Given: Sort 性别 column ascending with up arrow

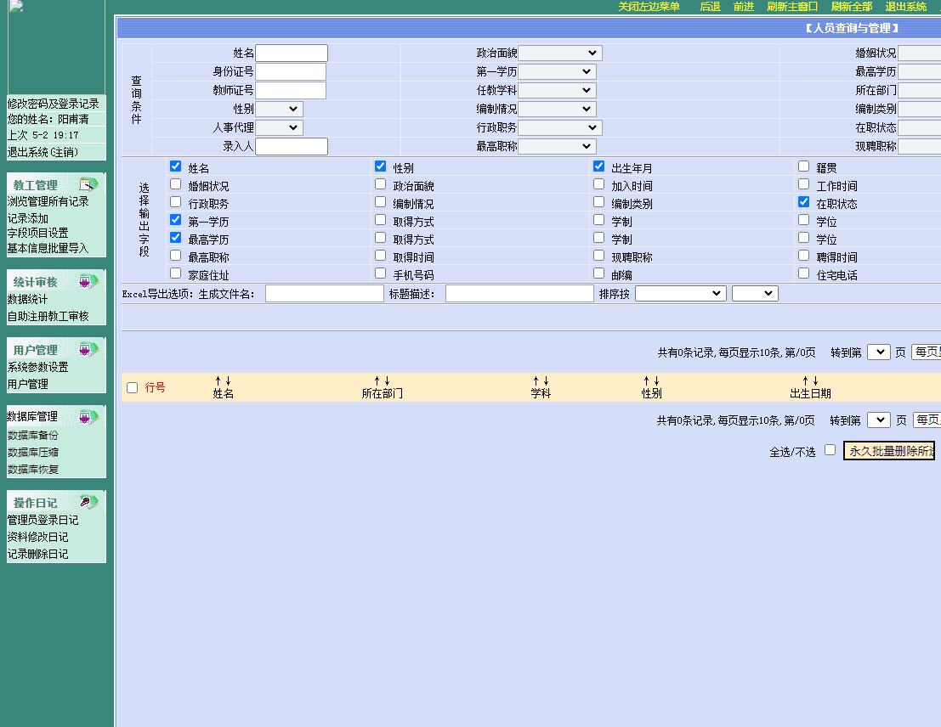Looking at the screenshot, I should 646,380.
